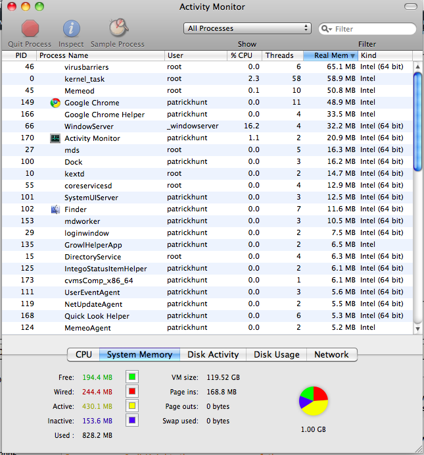
Task: Switch to the Disk Activity tab
Action: pyautogui.click(x=213, y=355)
